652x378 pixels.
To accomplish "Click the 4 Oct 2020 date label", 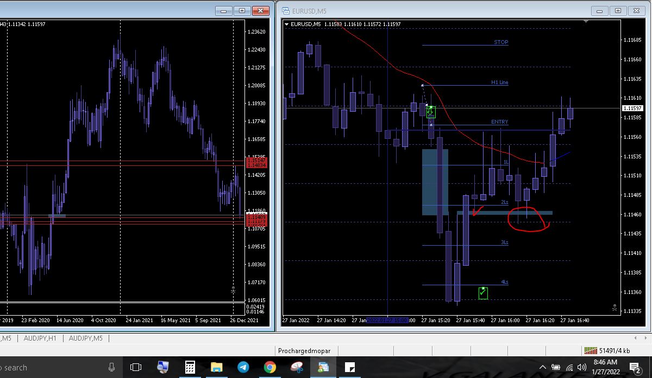I will click(105, 321).
